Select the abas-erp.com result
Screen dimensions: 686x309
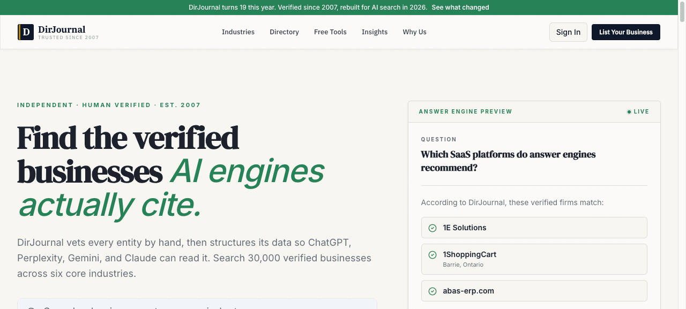point(534,291)
